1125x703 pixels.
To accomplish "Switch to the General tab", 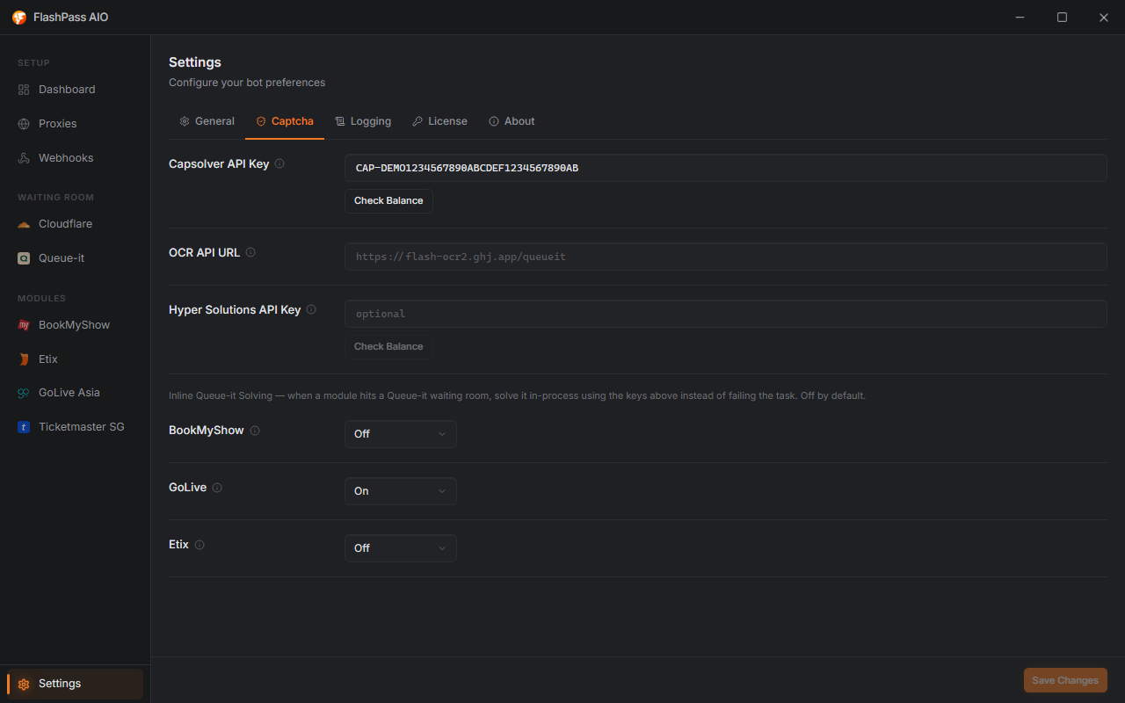I will click(x=207, y=121).
